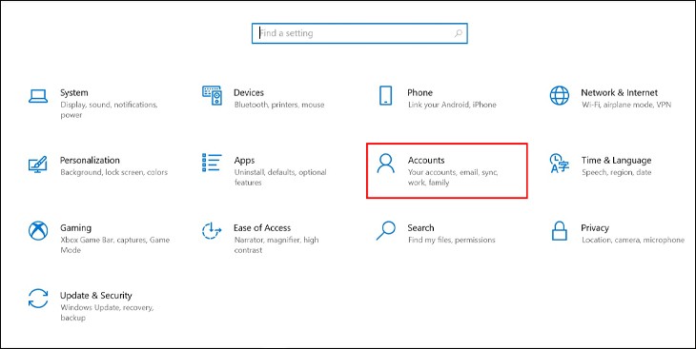
Task: Click the Search magnifying glass category icon
Action: pos(385,231)
